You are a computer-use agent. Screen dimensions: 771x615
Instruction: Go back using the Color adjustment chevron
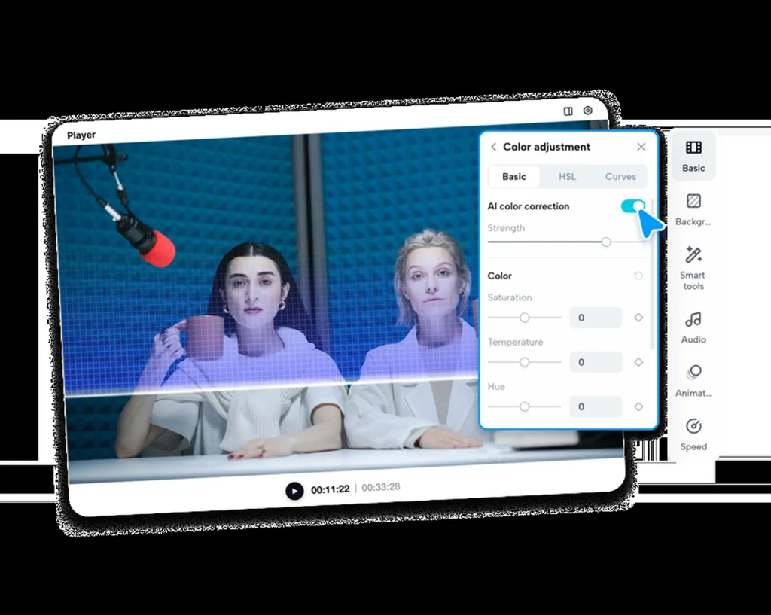point(493,147)
